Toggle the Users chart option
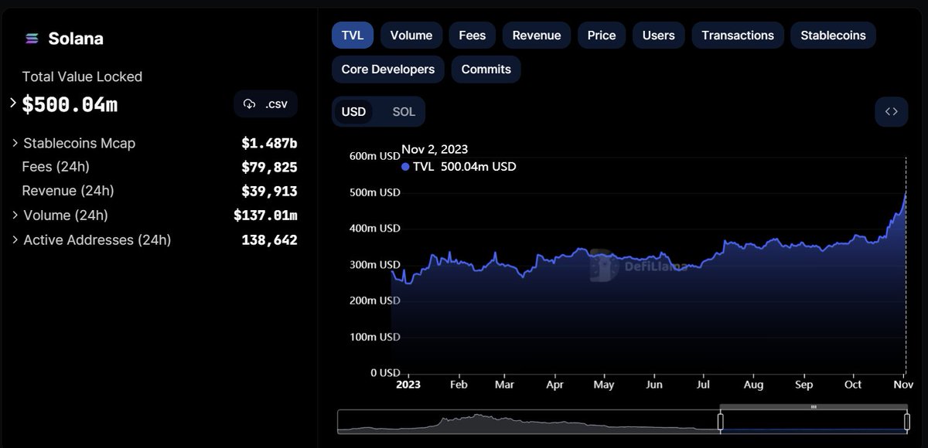This screenshot has width=928, height=448. (x=659, y=36)
